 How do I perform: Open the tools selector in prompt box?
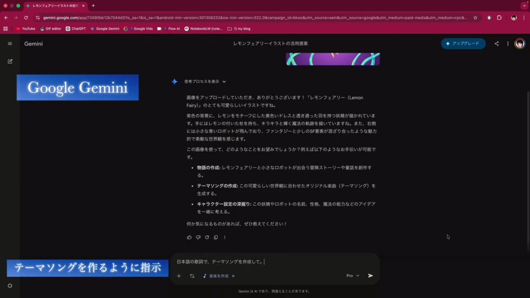[x=192, y=276]
